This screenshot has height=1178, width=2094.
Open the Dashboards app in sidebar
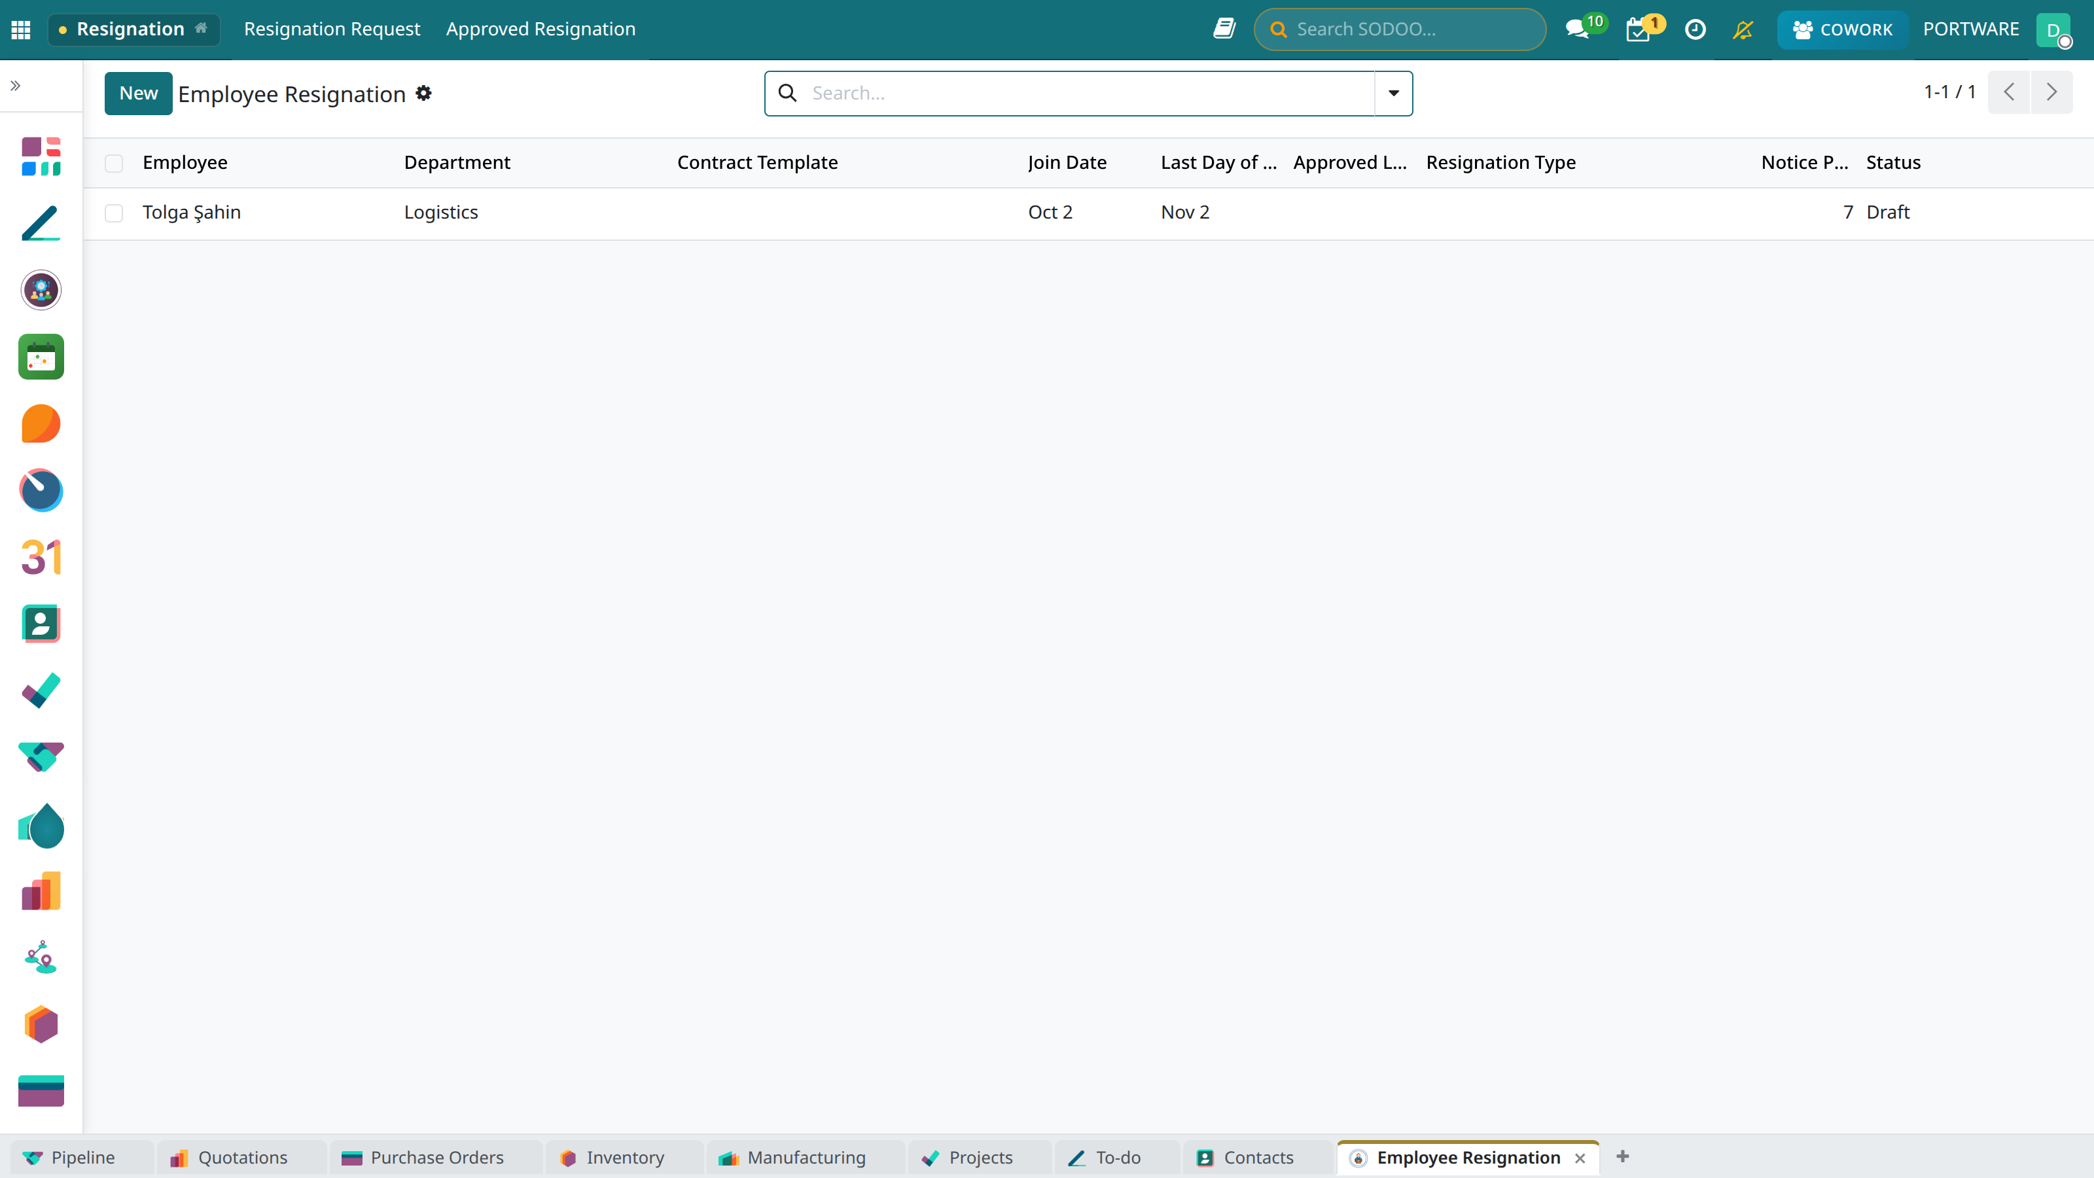pos(41,156)
